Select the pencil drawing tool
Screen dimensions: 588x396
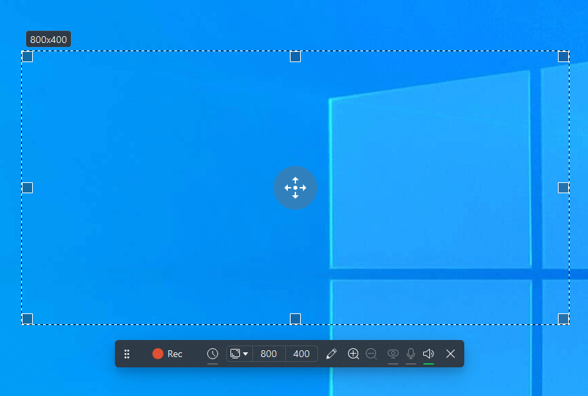click(331, 354)
